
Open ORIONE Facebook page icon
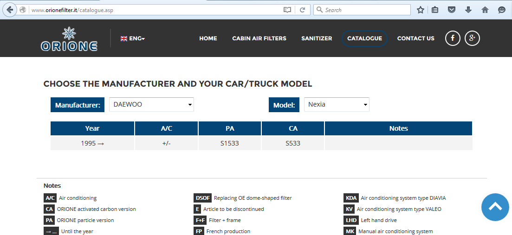coord(453,38)
